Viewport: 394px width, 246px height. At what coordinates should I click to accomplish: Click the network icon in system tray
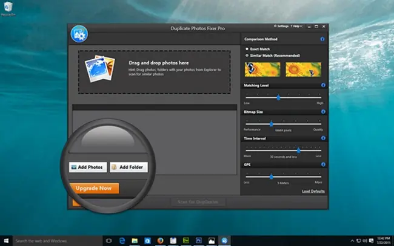point(359,241)
